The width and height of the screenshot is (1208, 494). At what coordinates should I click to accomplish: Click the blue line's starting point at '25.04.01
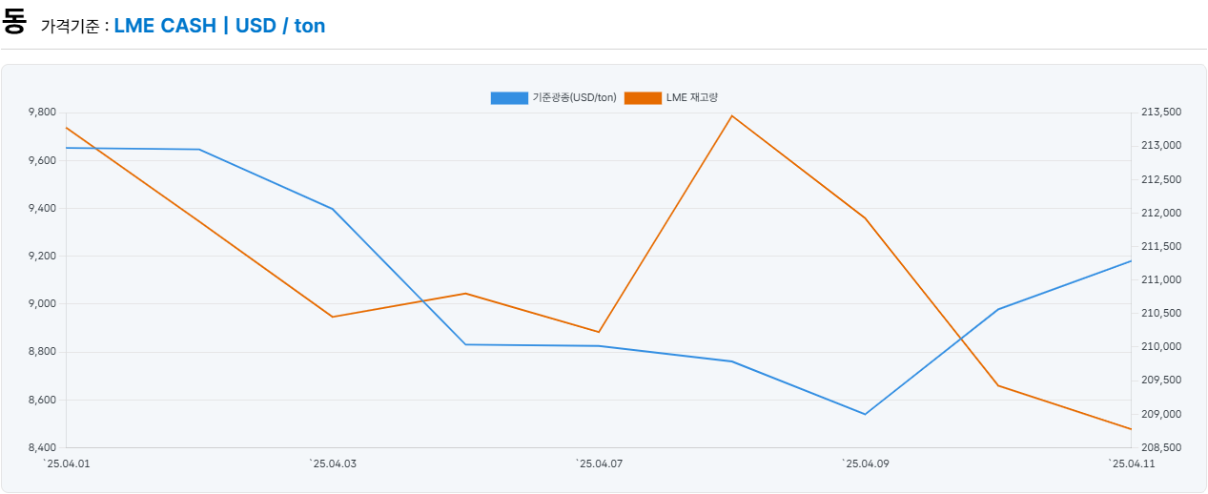pyautogui.click(x=66, y=148)
